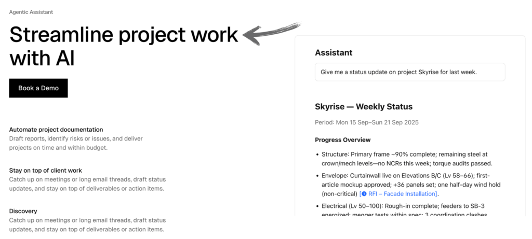532x239 pixels.
Task: Open the RFI – Facade Installation link
Action: 402,194
